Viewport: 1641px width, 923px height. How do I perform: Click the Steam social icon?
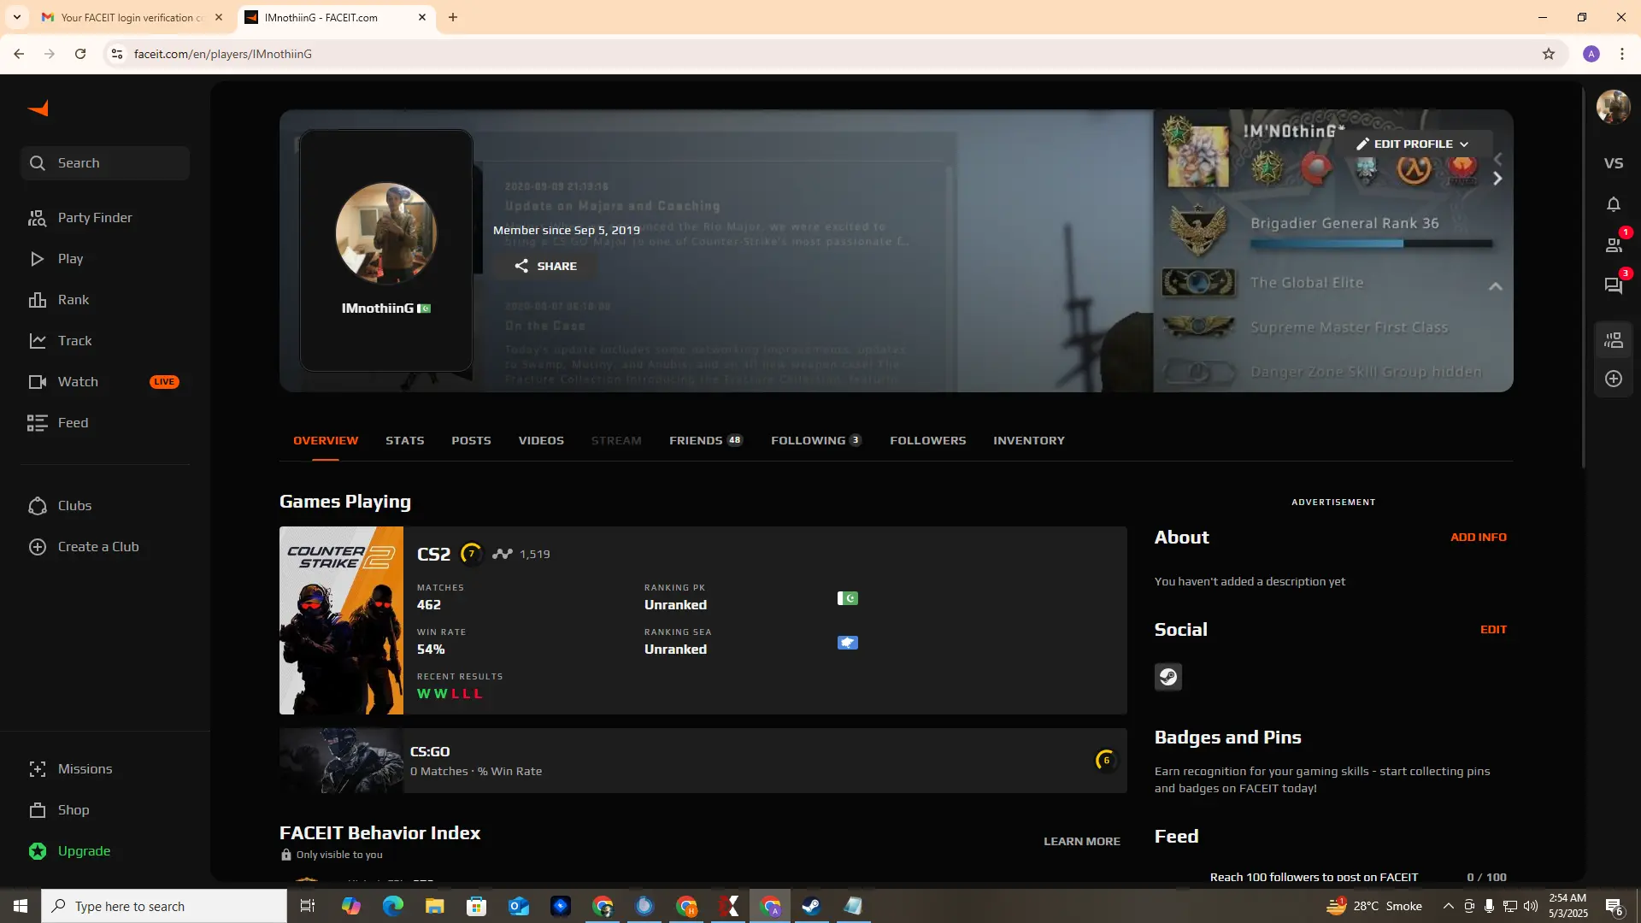click(1168, 677)
